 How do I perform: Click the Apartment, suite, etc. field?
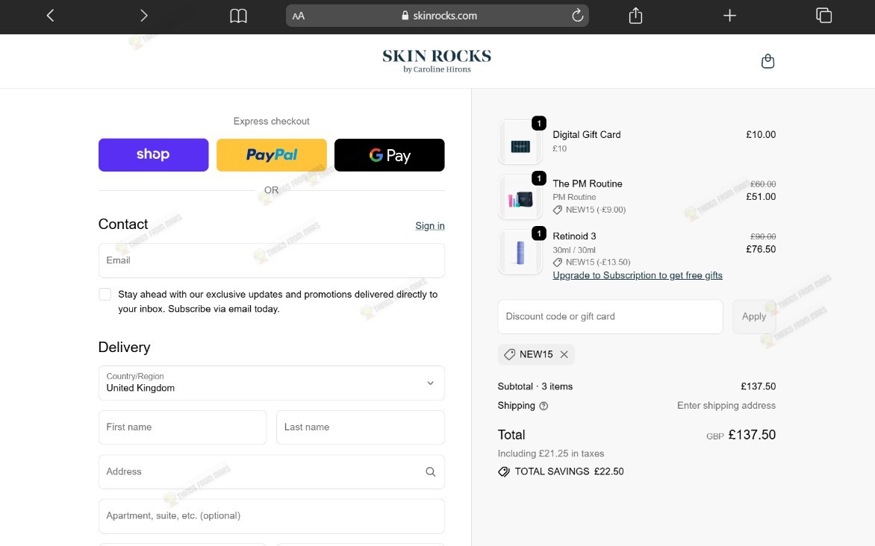point(272,516)
